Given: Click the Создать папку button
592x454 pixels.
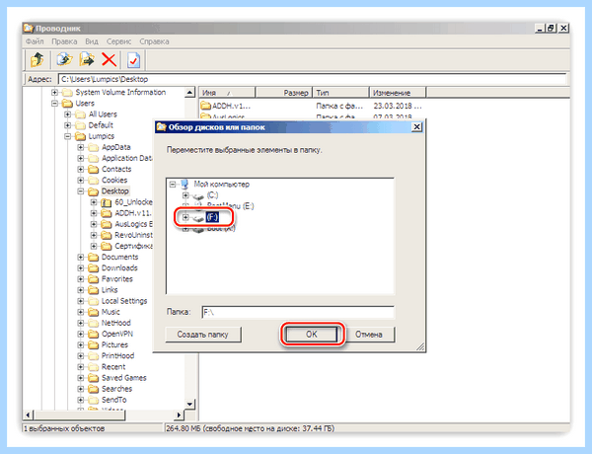Looking at the screenshot, I should 202,335.
